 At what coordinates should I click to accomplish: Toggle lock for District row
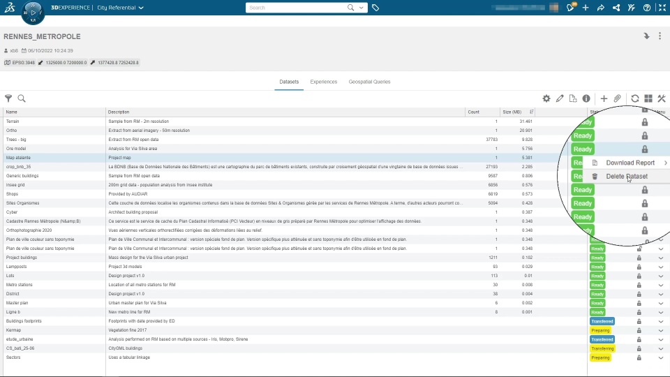[x=639, y=294]
